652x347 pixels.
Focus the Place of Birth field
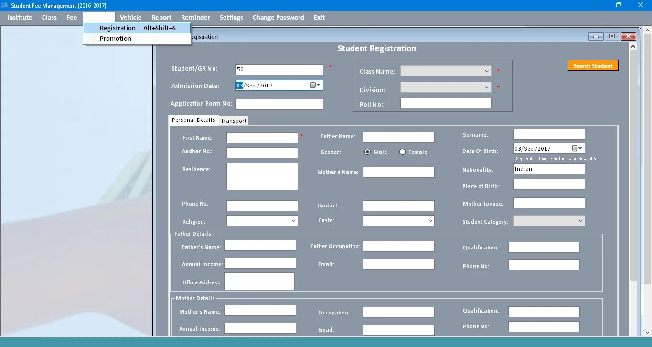549,184
